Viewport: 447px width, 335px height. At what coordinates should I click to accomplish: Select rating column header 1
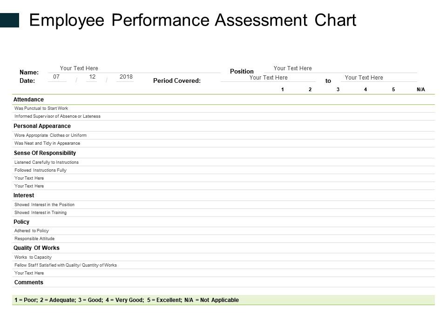[x=283, y=89]
